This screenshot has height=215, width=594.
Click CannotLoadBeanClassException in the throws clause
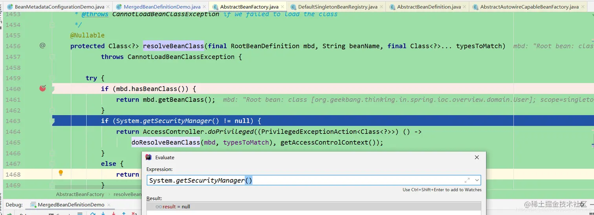pos(181,57)
